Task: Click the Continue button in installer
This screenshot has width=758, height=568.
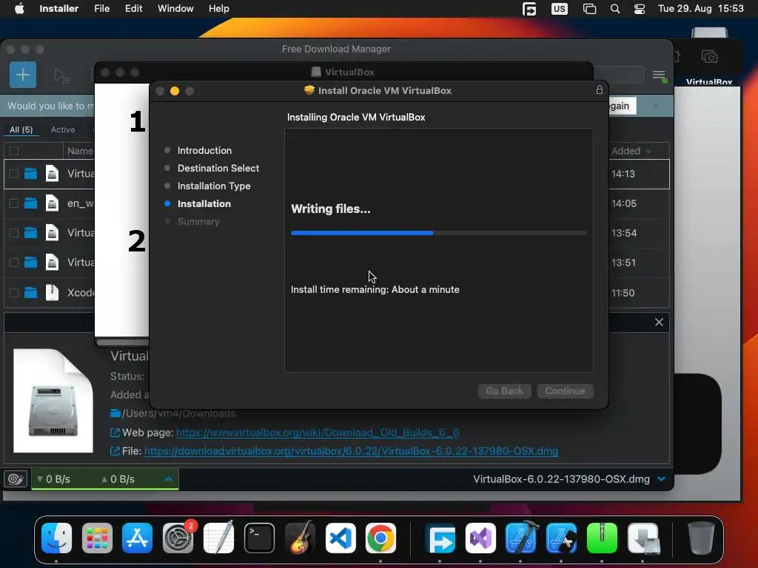Action: (x=565, y=390)
